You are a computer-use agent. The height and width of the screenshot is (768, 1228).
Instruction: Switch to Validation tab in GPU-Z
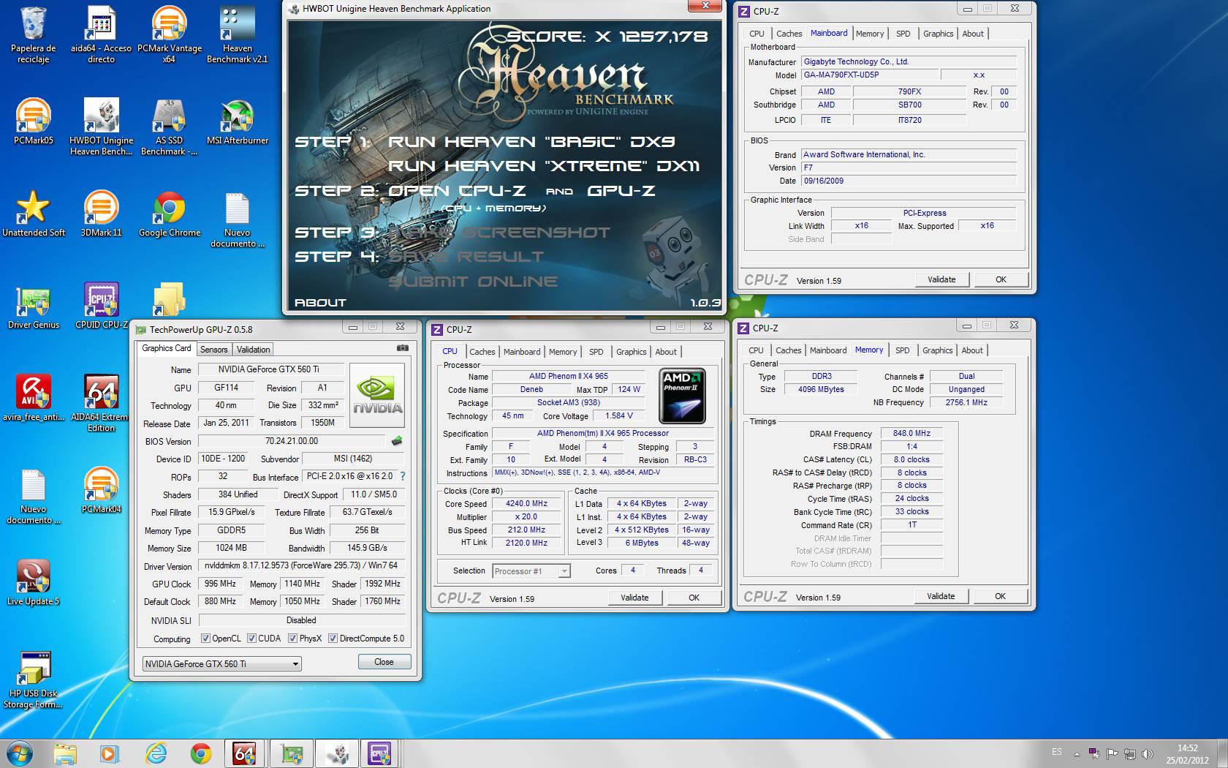pos(253,350)
